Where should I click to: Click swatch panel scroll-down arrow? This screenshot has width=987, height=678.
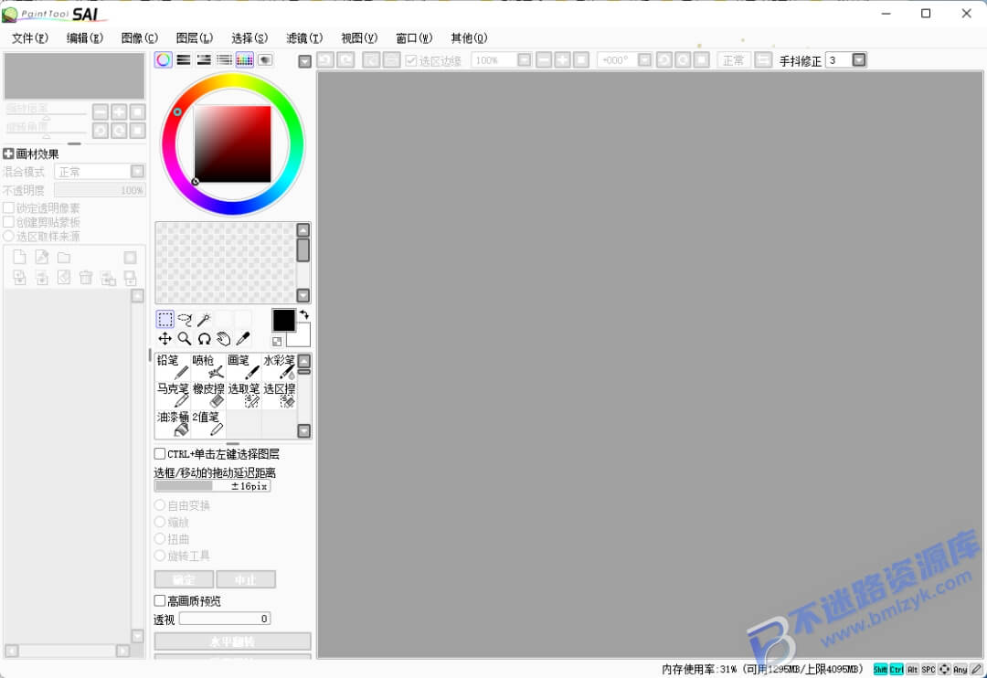coord(303,295)
